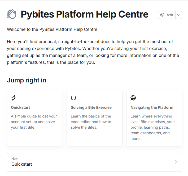Viewport: 188px width, 176px height.
Task: Click the globe icon for Navigating the Platform
Action: pos(133,98)
